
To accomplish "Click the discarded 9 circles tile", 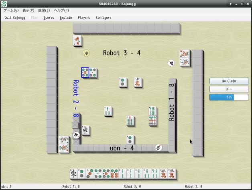I will [x=152, y=121].
